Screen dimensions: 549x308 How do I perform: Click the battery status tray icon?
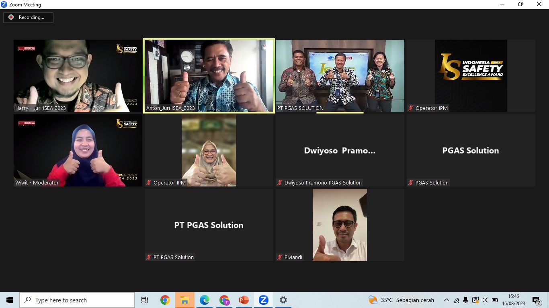click(x=494, y=300)
